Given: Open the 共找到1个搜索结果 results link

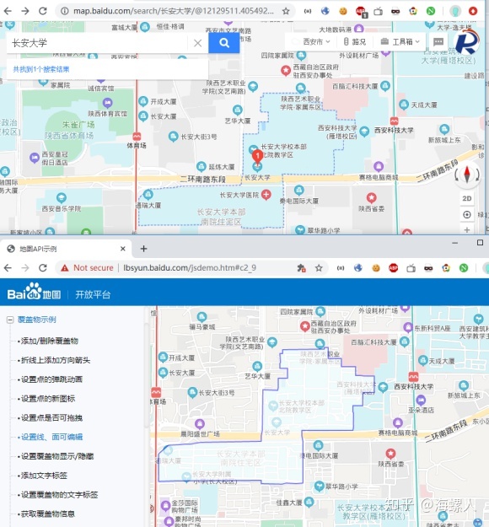Looking at the screenshot, I should pyautogui.click(x=41, y=69).
